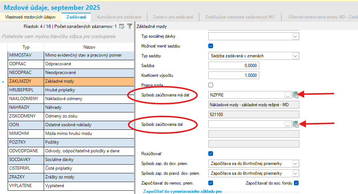Open codebook icon for Spôsob zaúčtovania dal
Screen dimensions: 358x194
pos(296,124)
